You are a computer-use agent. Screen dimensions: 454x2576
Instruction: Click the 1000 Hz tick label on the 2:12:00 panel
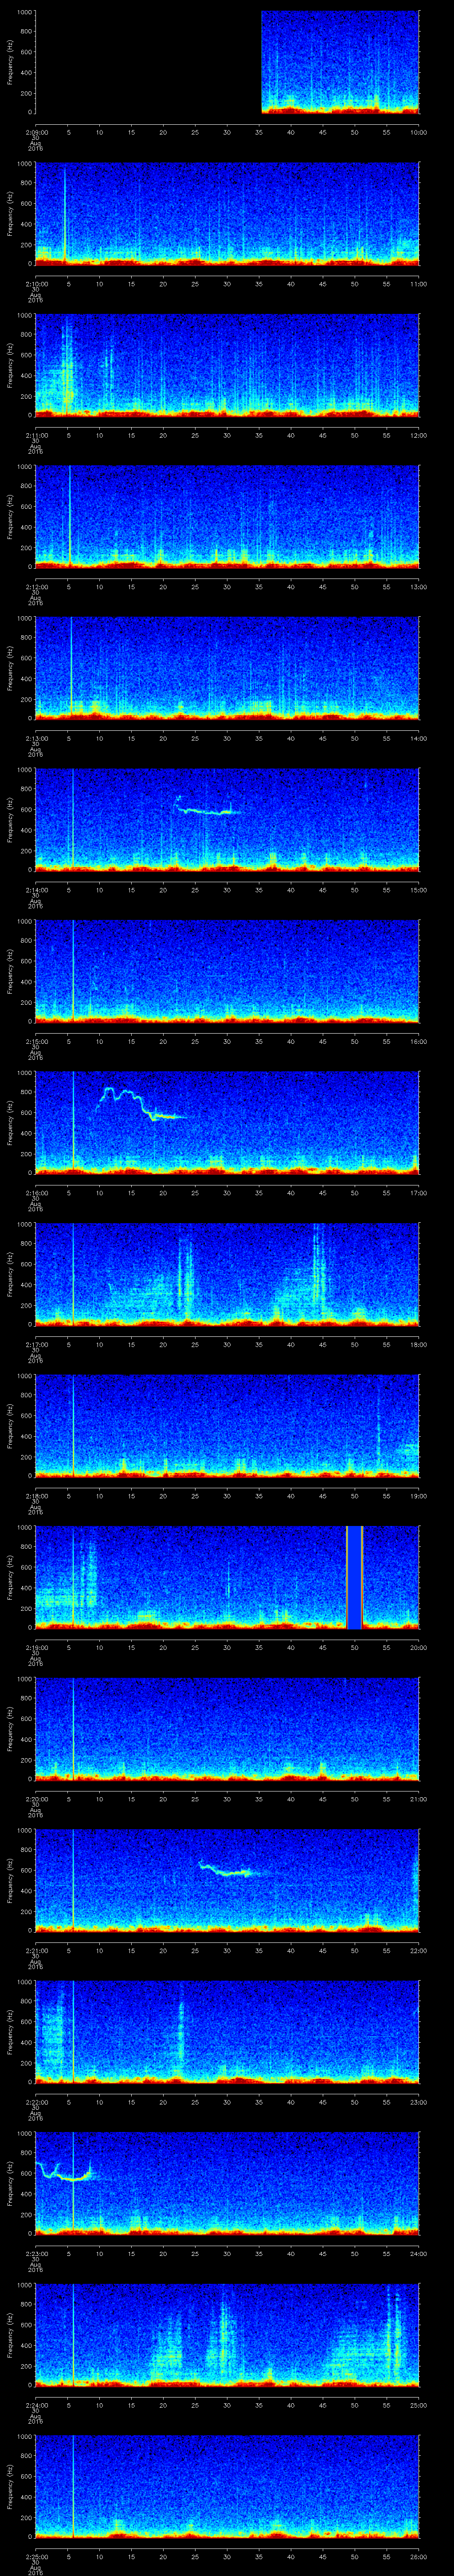24,467
